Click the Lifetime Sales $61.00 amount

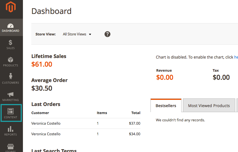click(42, 64)
